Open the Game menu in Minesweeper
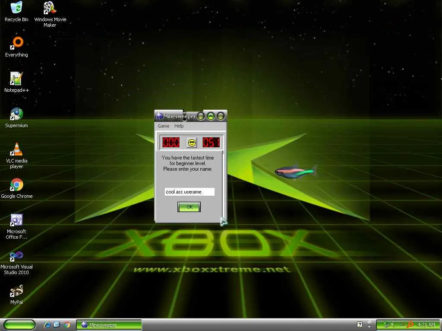Viewport: 442px width, 331px height. (x=164, y=126)
